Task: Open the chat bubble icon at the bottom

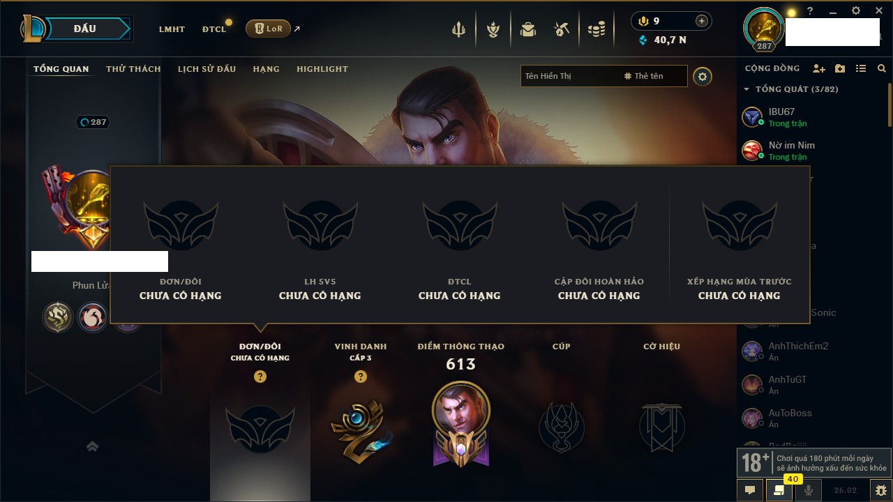Action: [750, 490]
